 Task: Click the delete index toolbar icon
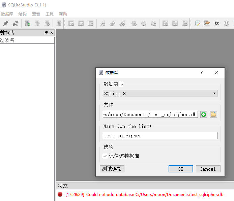tap(122, 23)
